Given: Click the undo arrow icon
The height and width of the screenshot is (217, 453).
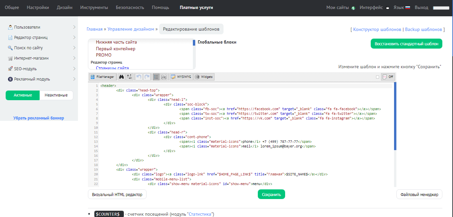Looking at the screenshot, I should coord(139,77).
